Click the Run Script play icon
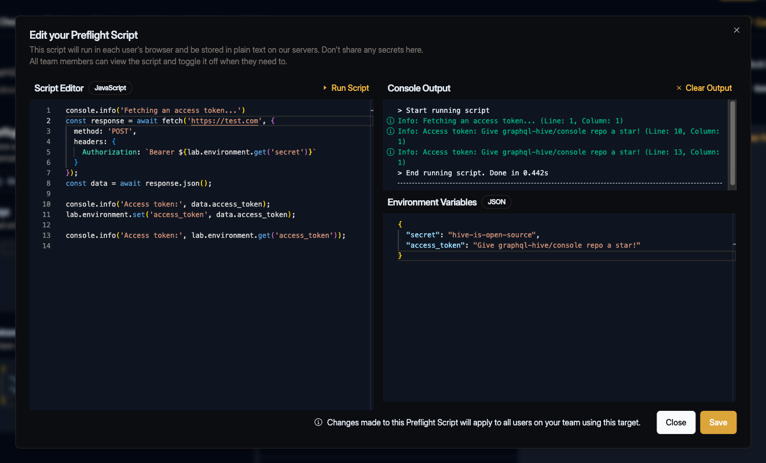This screenshot has width=766, height=463. click(x=325, y=88)
